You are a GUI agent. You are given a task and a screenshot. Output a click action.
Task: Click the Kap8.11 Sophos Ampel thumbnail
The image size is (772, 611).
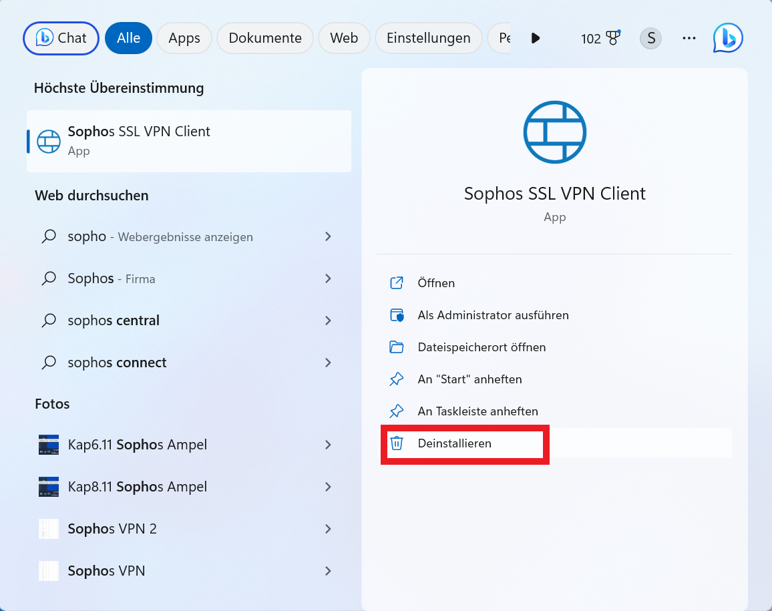point(49,487)
